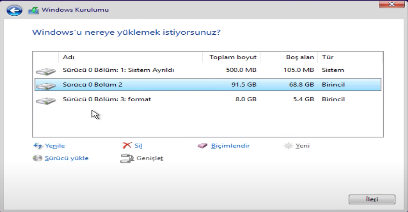
Task: Click the Yenile refresh icon
Action: [38, 146]
